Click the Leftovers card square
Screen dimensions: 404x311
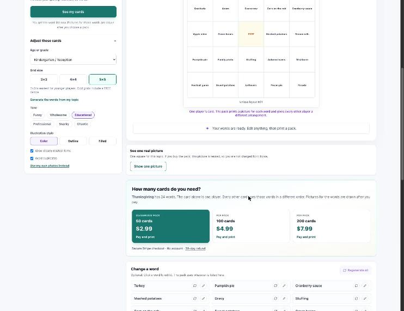pyautogui.click(x=251, y=85)
